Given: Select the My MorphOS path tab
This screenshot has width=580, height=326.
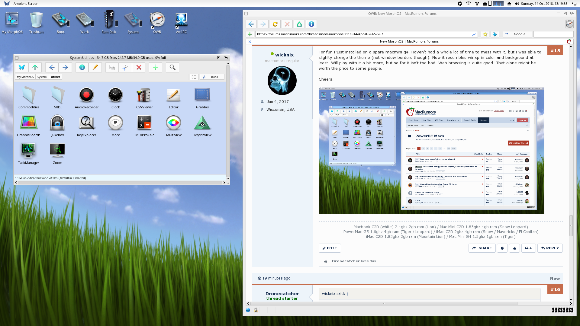Looking at the screenshot, I should point(25,77).
